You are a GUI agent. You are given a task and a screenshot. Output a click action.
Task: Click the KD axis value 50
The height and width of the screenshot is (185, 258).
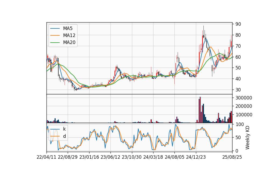point(238,138)
